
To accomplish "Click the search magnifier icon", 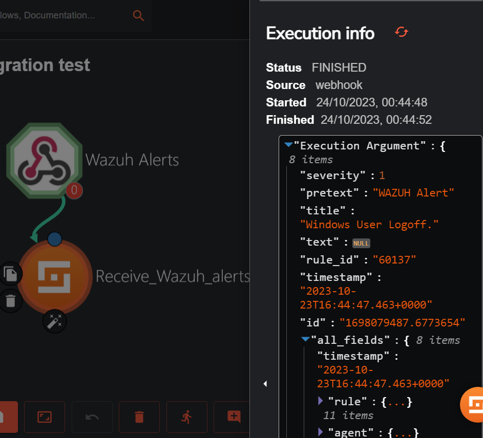I will click(x=138, y=15).
